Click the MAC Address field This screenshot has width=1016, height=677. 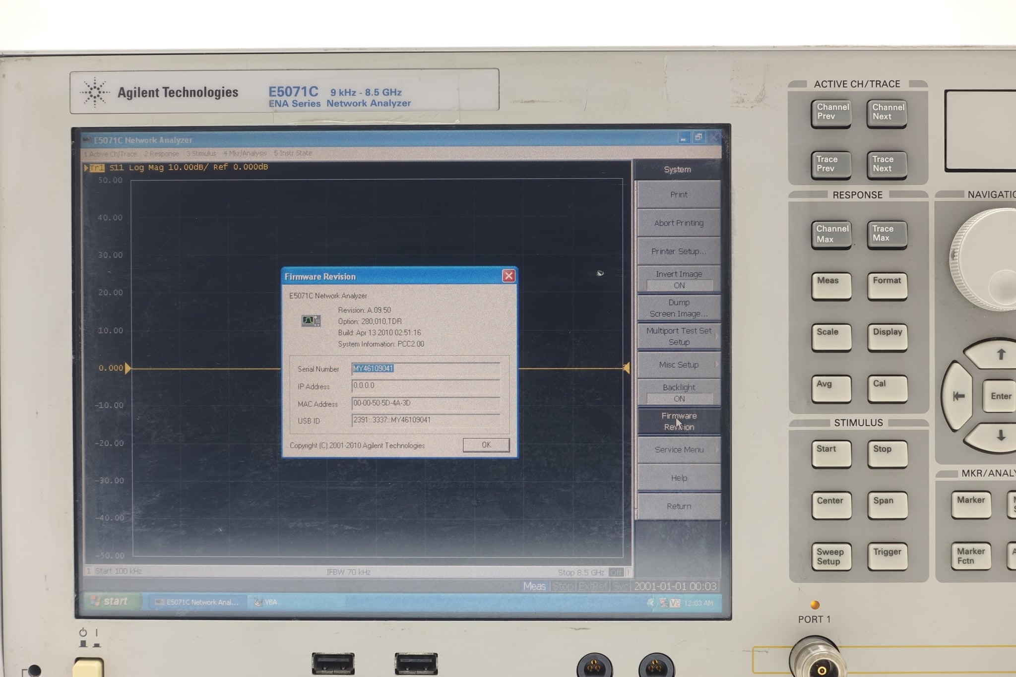click(426, 403)
